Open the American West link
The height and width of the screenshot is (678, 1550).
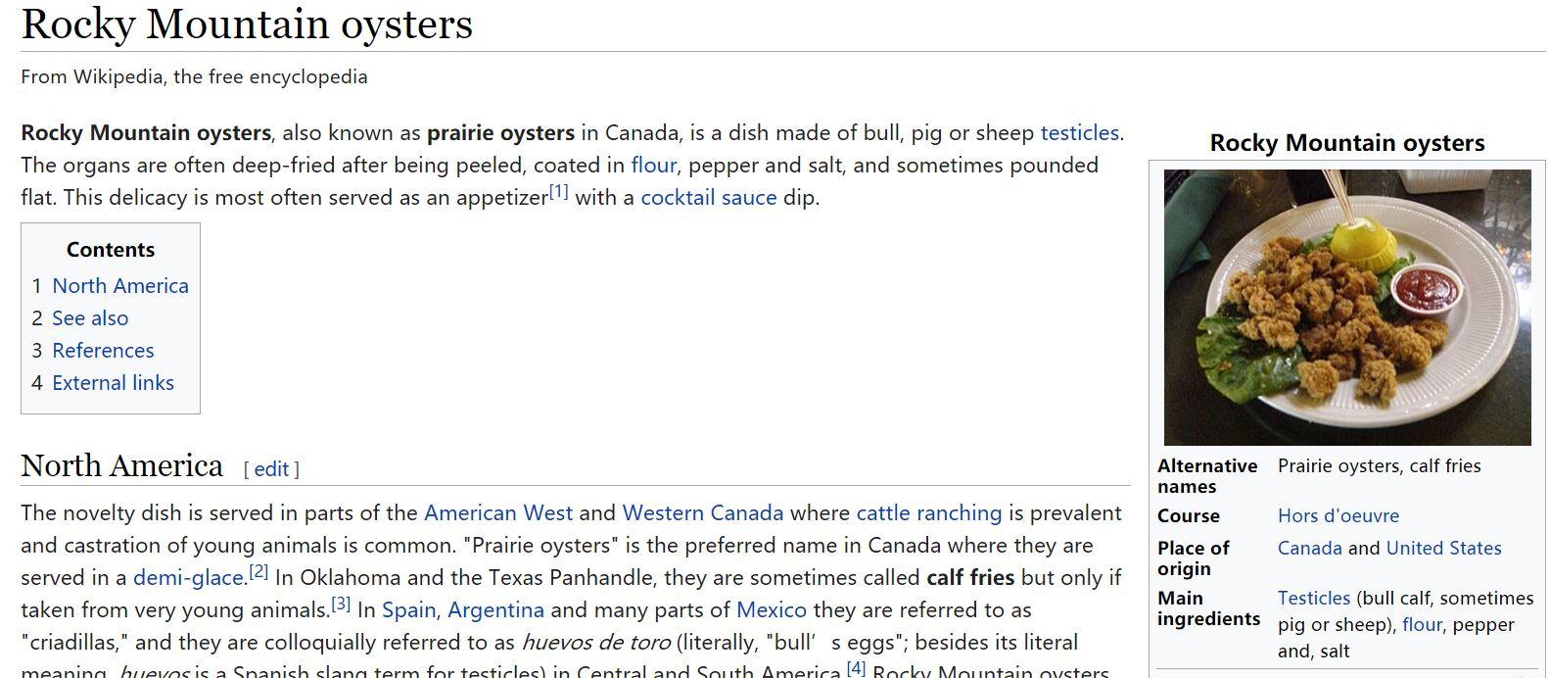point(497,512)
